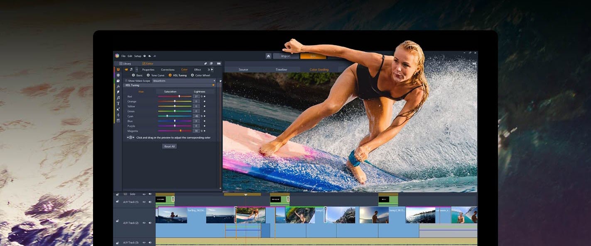Viewport: 591px width, 246px height.
Task: Select the fx effects sidebar icon
Action: [118, 86]
